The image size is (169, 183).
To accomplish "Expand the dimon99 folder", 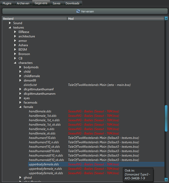I will pyautogui.click(x=20, y=80).
